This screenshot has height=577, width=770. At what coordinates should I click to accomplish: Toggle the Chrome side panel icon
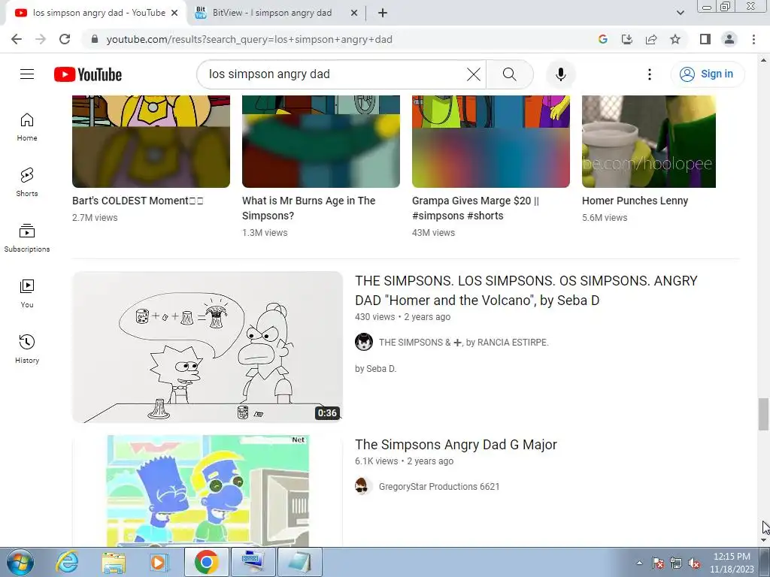tap(705, 39)
